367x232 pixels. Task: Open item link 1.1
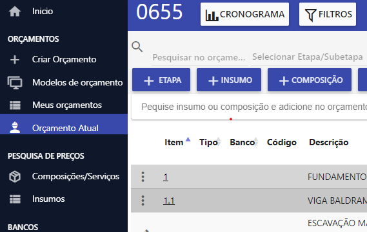click(x=169, y=201)
